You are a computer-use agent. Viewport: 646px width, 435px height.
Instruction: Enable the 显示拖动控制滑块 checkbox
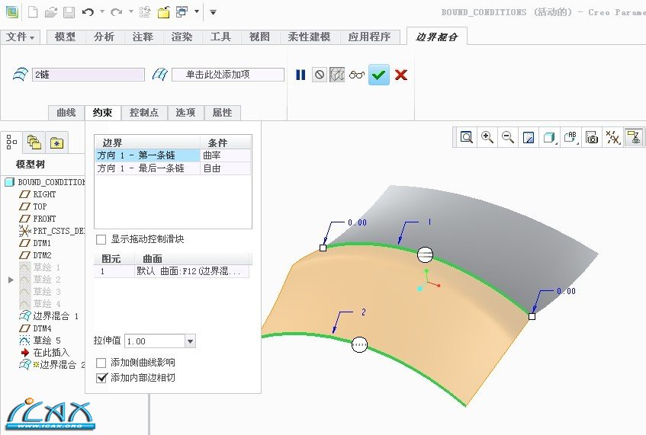101,239
